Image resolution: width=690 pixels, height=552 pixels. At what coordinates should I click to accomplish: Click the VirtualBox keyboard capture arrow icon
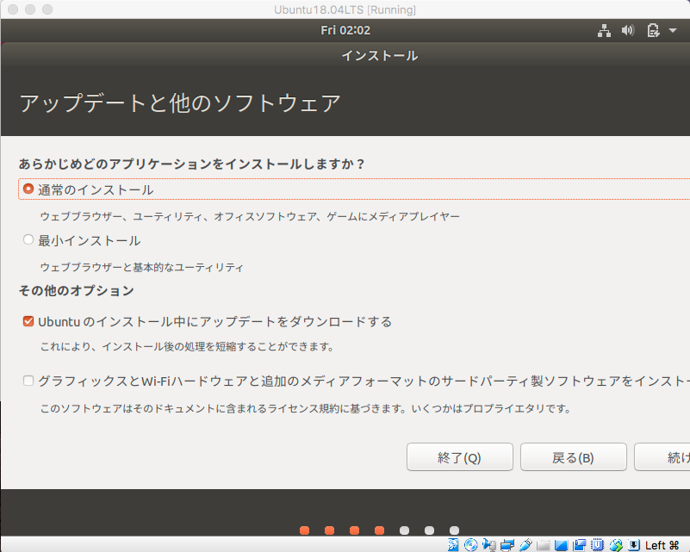pos(634,544)
